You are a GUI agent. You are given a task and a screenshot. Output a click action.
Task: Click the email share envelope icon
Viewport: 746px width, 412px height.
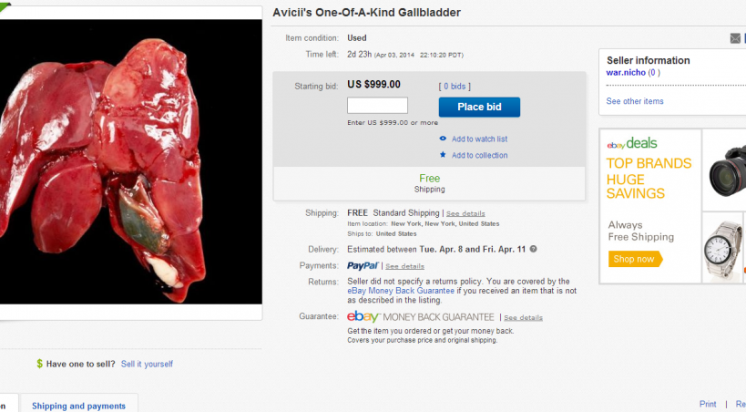coord(735,38)
